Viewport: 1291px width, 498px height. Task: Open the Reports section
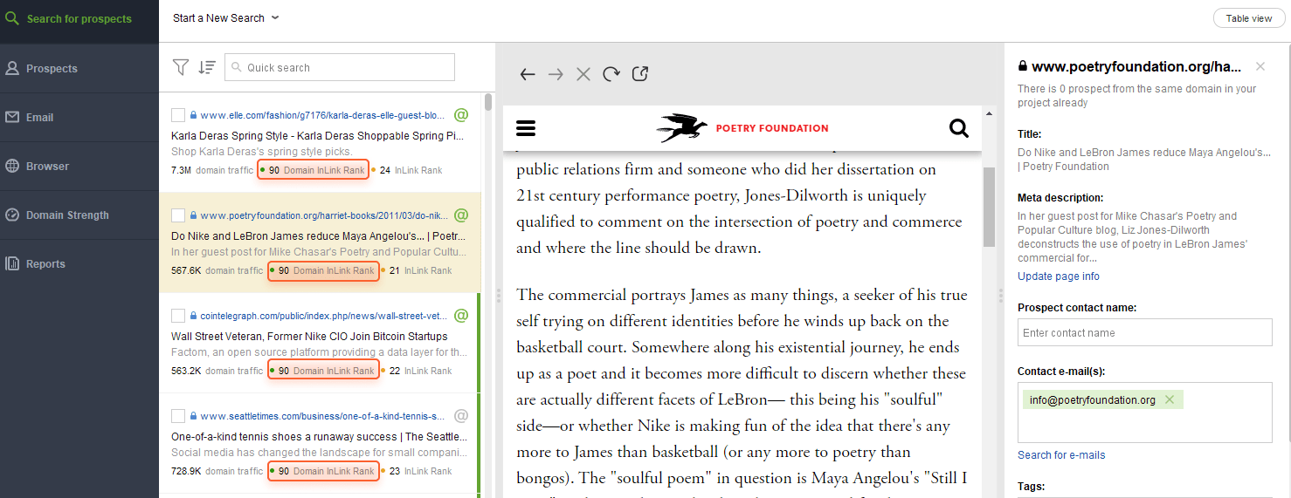click(79, 263)
